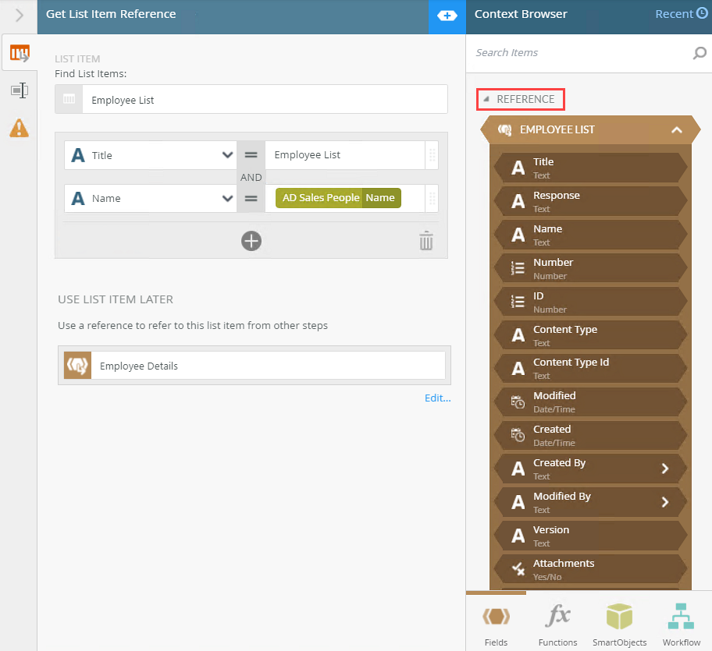Open Recent items in Context Browser
This screenshot has height=651, width=712.
point(681,14)
